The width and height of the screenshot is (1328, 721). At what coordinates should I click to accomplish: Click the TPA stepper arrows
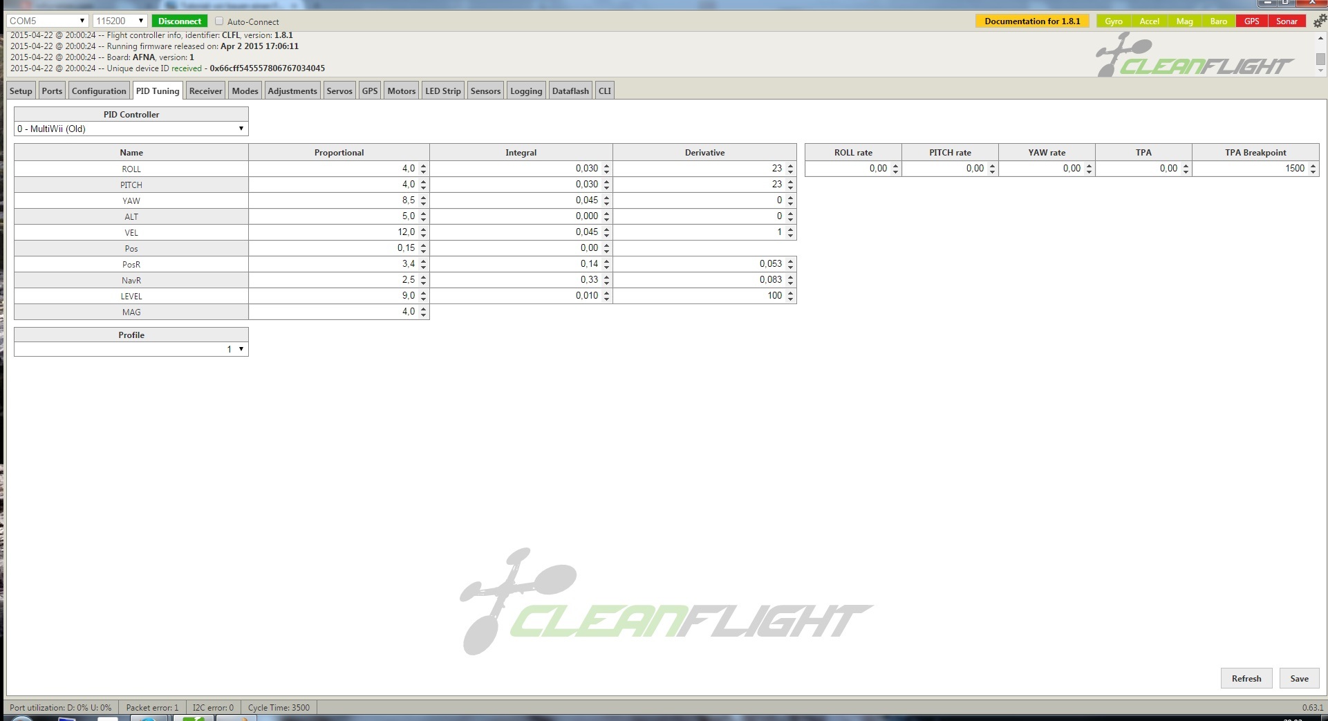pos(1186,169)
